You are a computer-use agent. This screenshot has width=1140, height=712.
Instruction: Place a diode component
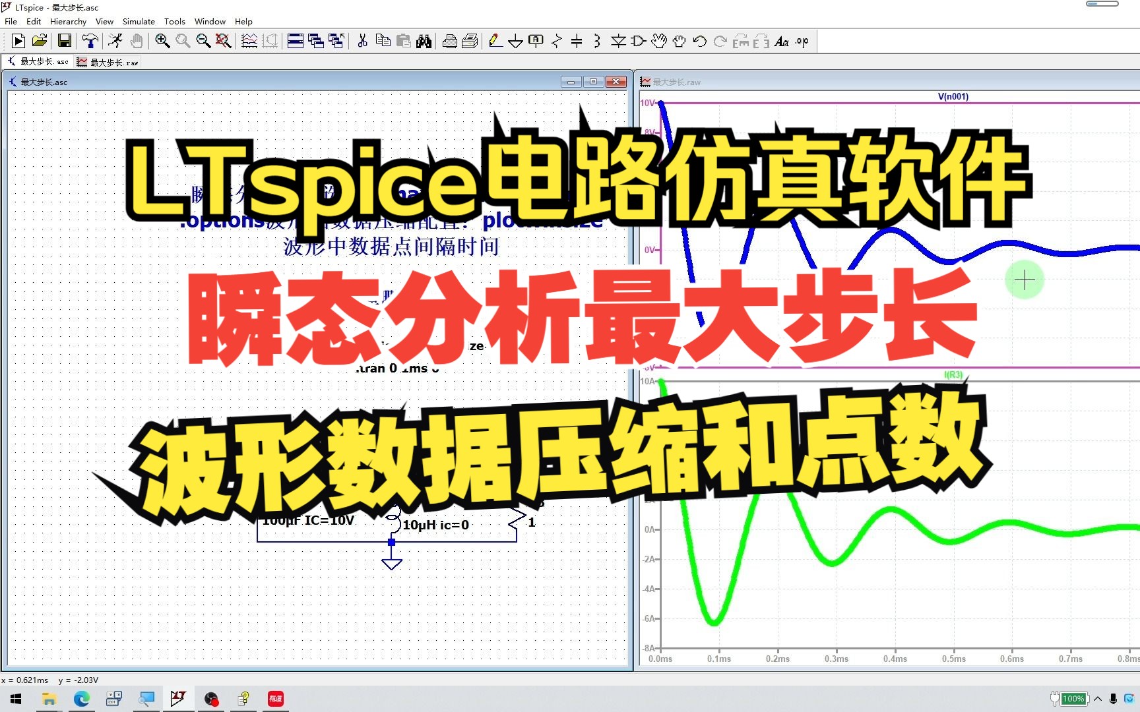click(x=618, y=41)
